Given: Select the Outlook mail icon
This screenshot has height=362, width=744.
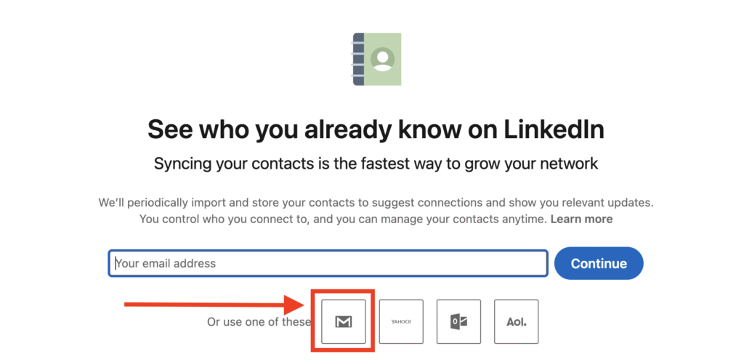Looking at the screenshot, I should 458,321.
